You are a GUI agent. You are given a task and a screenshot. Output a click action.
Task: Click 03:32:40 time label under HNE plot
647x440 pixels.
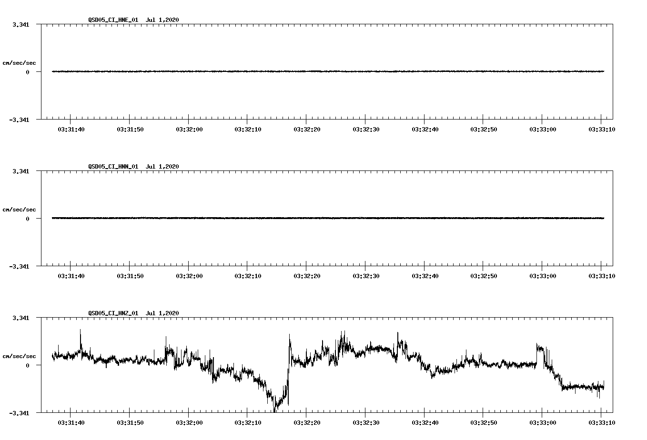[x=425, y=129]
